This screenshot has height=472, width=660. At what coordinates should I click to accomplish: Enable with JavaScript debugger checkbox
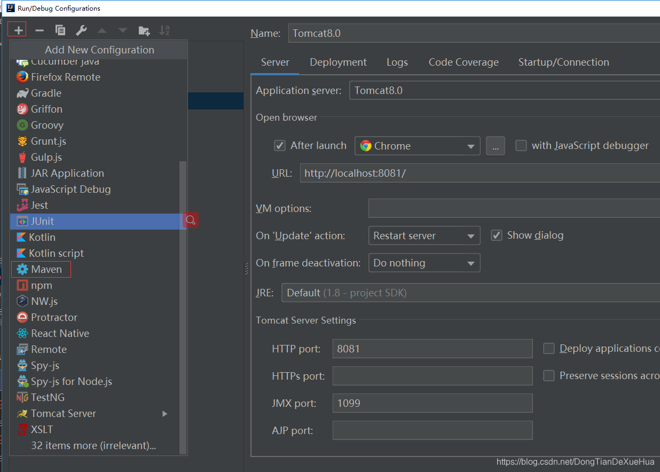click(521, 145)
